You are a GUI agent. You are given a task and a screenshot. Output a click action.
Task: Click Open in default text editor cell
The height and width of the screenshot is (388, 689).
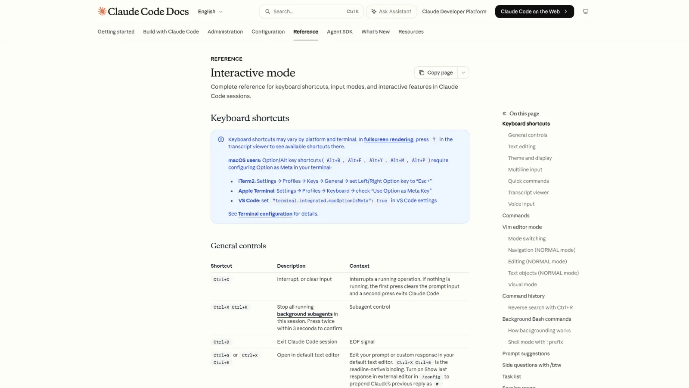tap(308, 355)
